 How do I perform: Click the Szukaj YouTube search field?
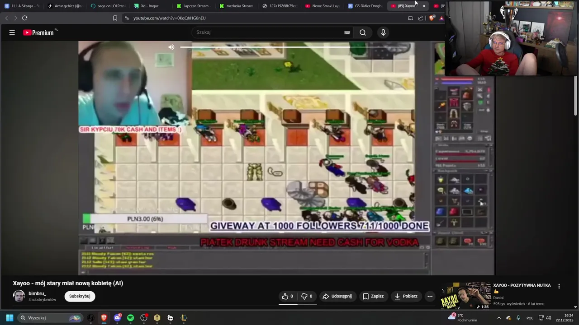click(269, 32)
